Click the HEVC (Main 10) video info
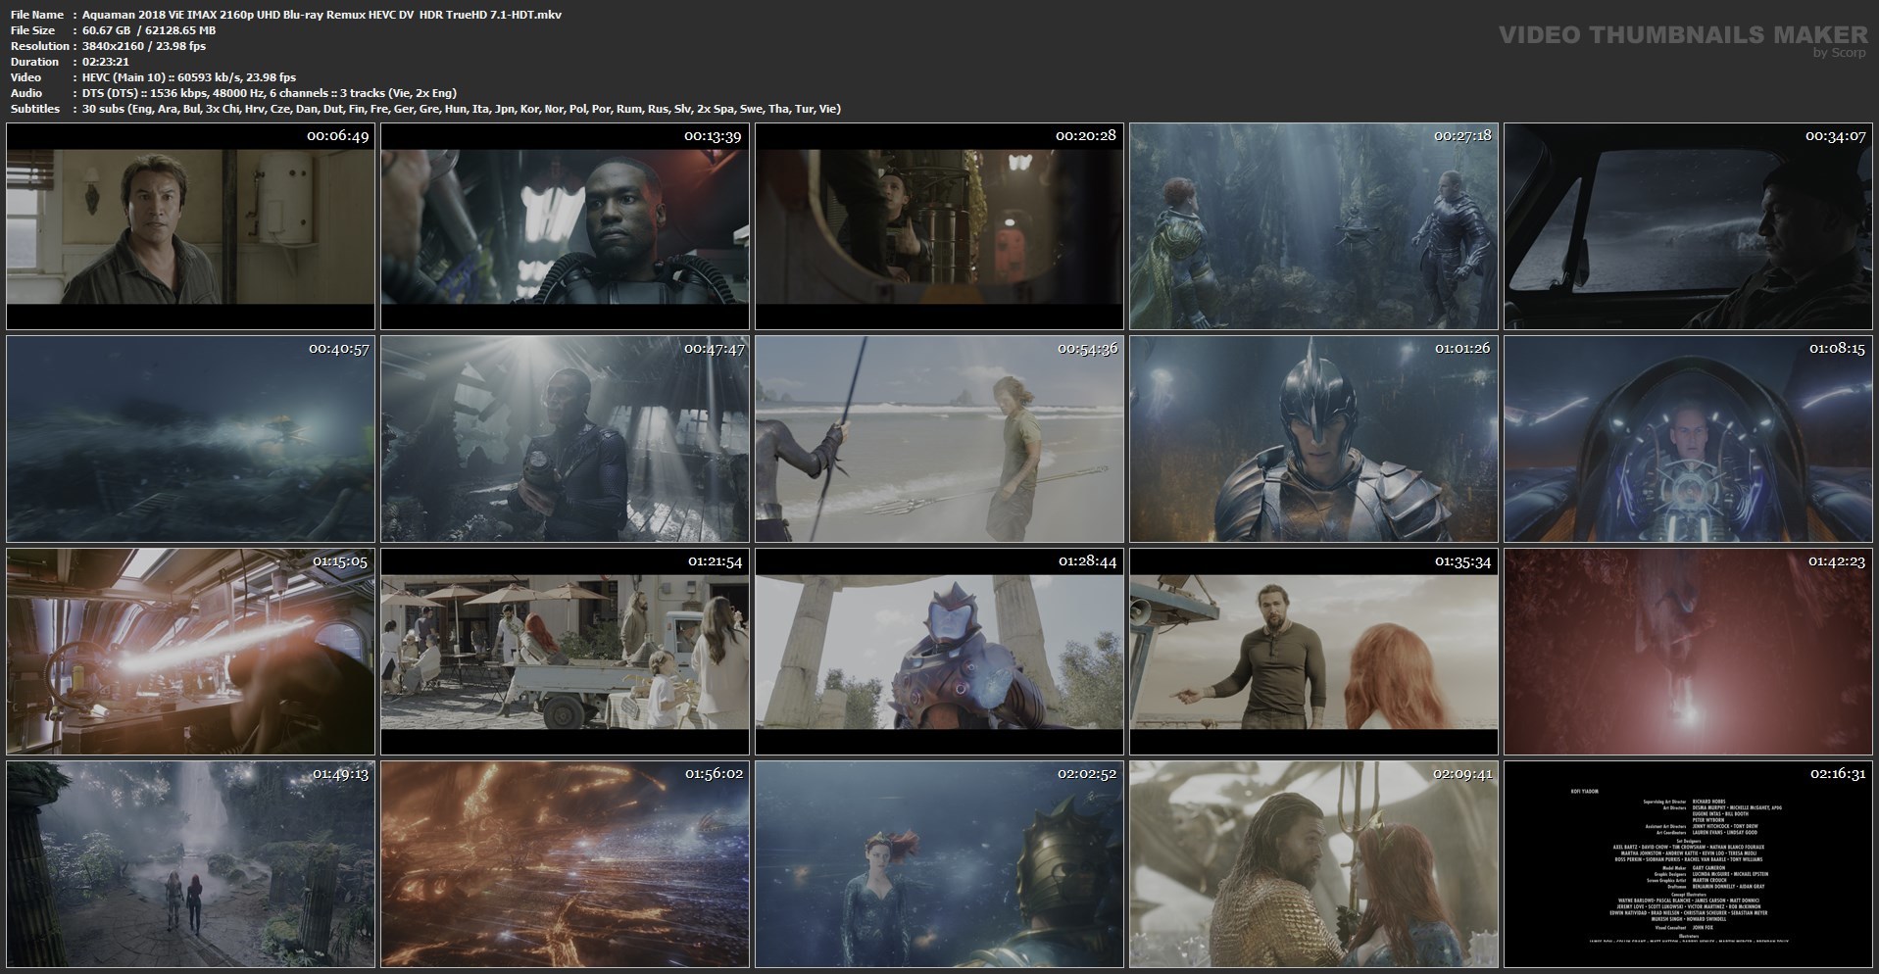Viewport: 1879px width, 974px height. pos(189,77)
